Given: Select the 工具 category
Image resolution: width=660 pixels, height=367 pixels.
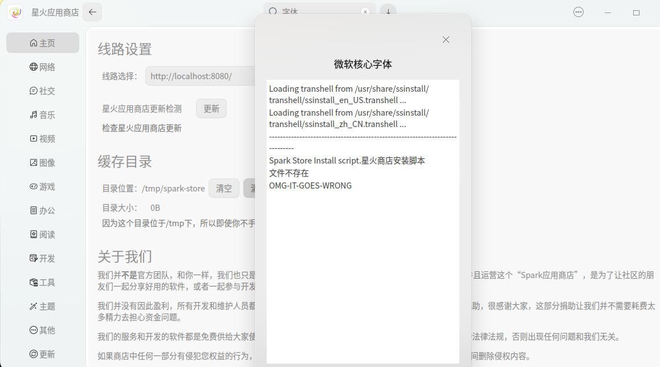Looking at the screenshot, I should [x=42, y=282].
